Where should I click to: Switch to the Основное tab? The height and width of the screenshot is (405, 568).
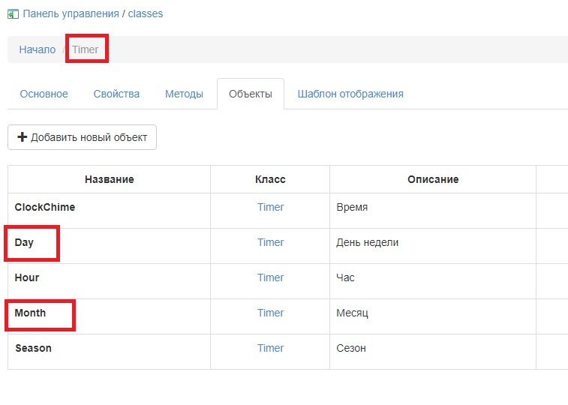coord(44,94)
